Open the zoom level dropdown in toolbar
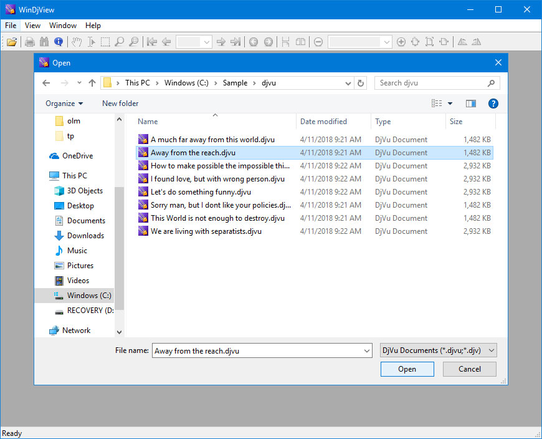Screen dimensions: 542x439 387,42
